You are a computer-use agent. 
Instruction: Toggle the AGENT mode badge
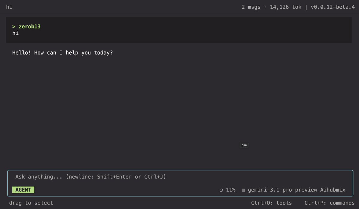click(23, 190)
